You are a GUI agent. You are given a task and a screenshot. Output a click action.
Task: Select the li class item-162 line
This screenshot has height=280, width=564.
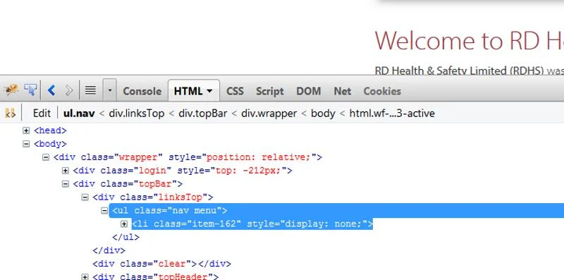pos(252,224)
